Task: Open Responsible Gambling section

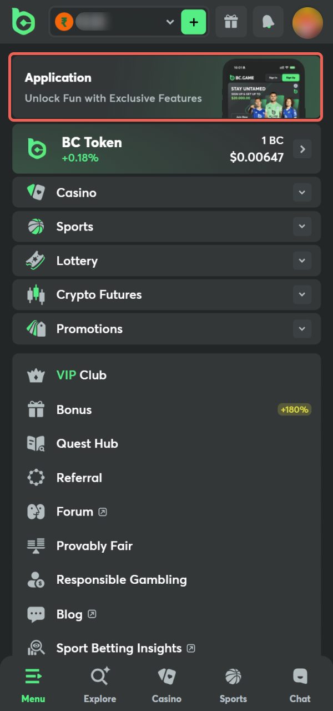Action: pos(122,579)
